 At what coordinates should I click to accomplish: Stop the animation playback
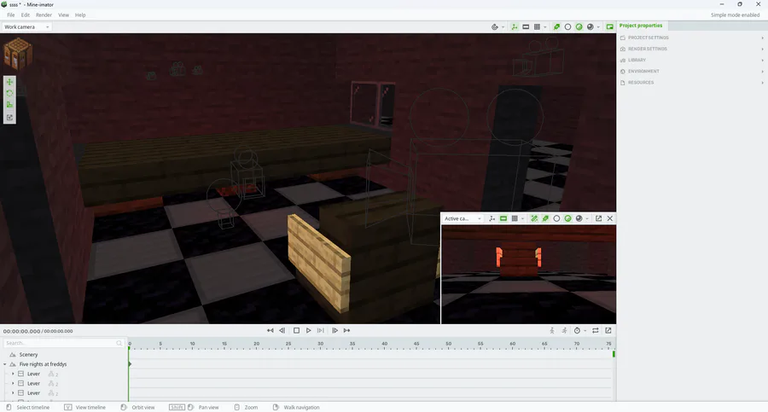point(296,331)
